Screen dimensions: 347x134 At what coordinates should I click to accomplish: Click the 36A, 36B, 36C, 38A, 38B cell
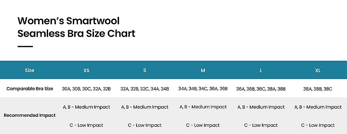(261, 89)
